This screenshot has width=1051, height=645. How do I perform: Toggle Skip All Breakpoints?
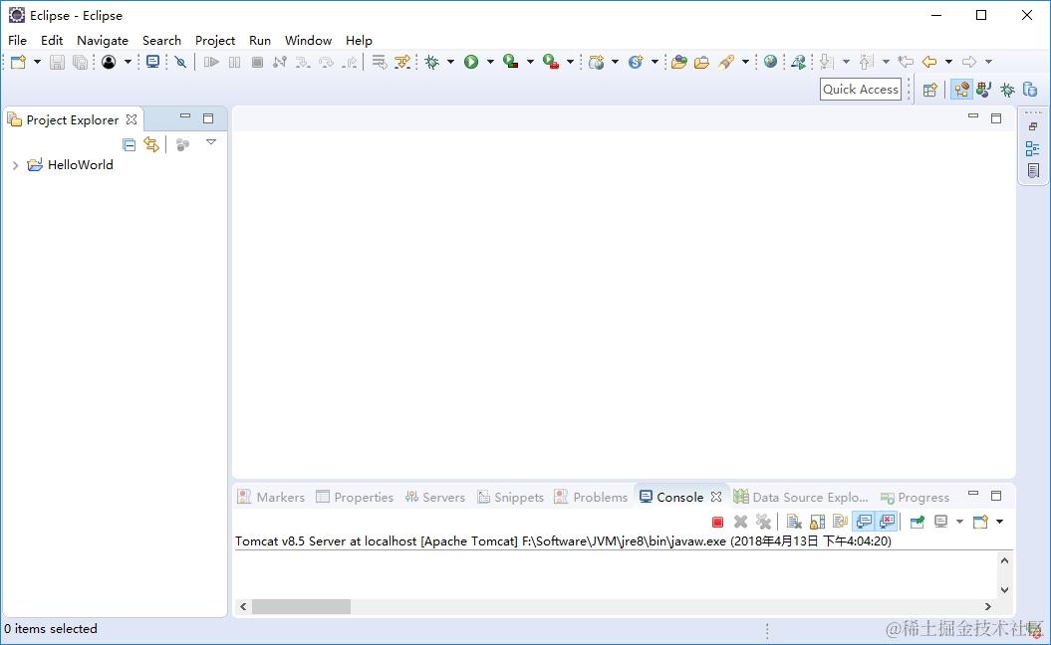pyautogui.click(x=180, y=63)
